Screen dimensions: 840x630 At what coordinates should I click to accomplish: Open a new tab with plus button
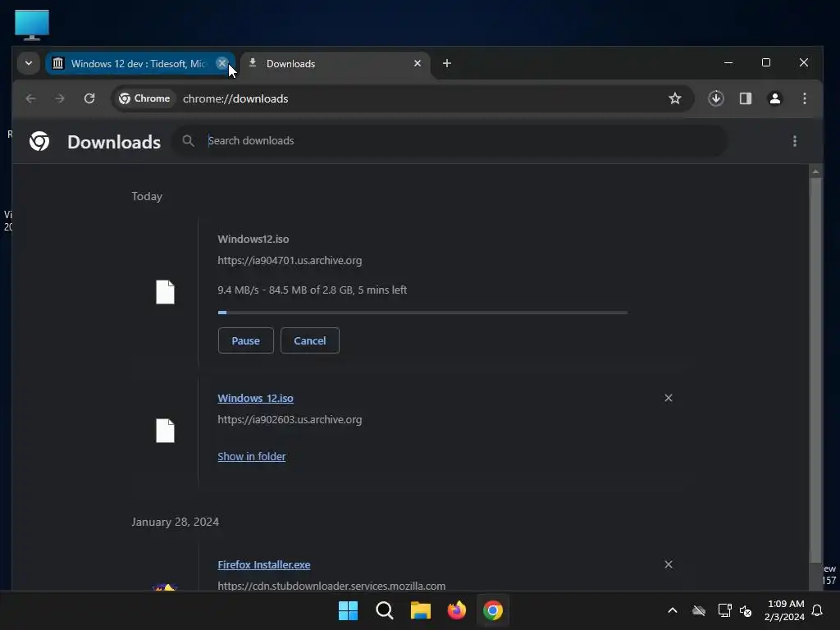click(x=447, y=63)
